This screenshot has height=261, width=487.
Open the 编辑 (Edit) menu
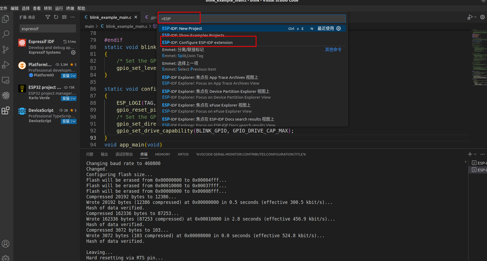click(x=15, y=8)
